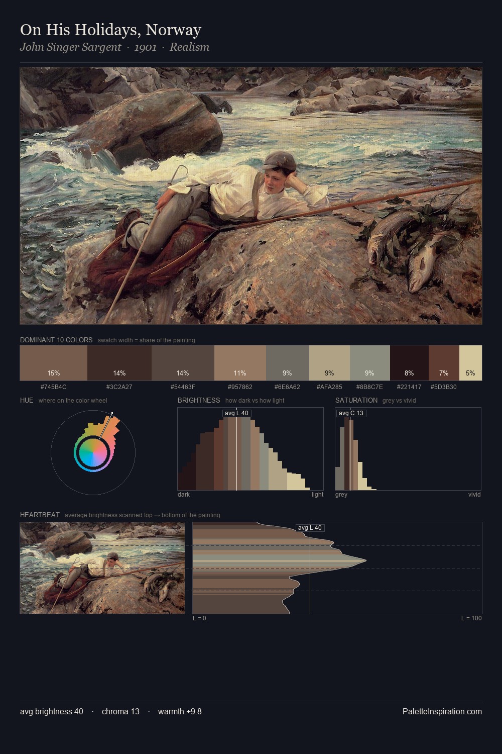The width and height of the screenshot is (502, 754).
Task: Click the 'grey' axis label under saturation
Action: (x=341, y=495)
